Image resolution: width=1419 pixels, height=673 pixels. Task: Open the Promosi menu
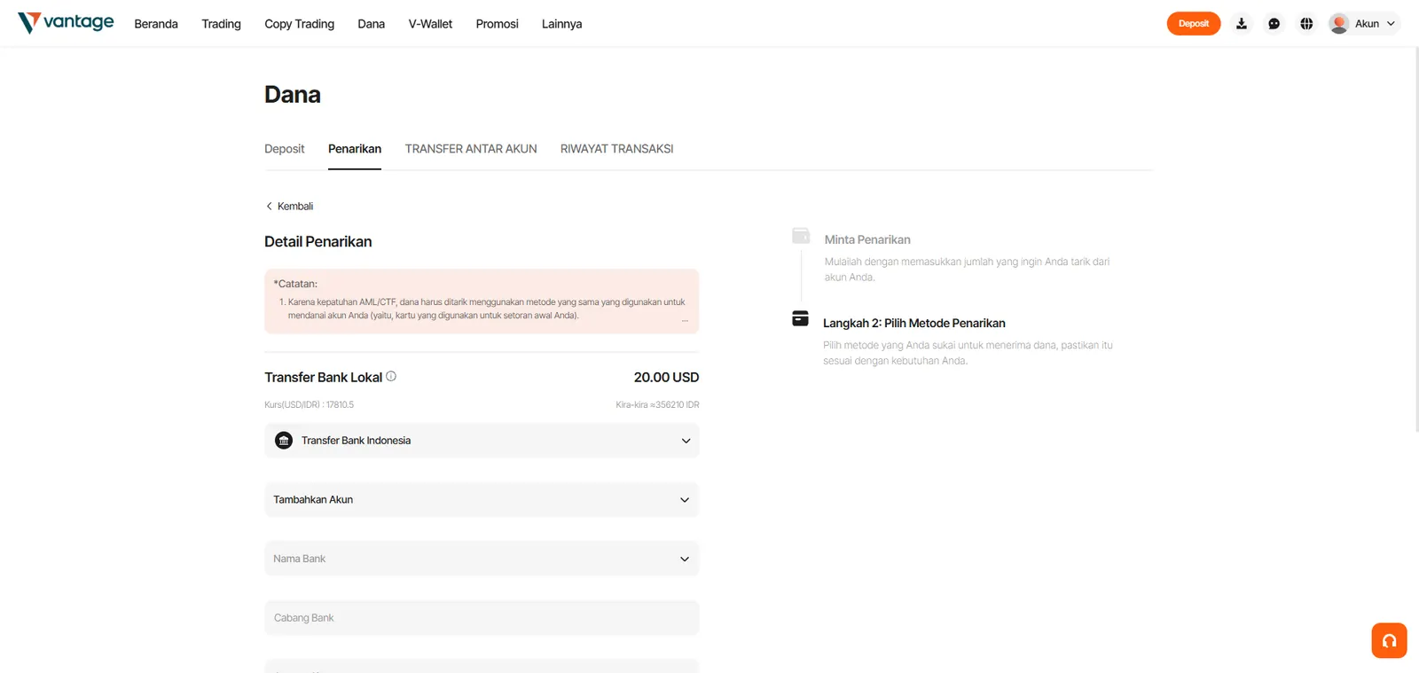[x=498, y=24]
